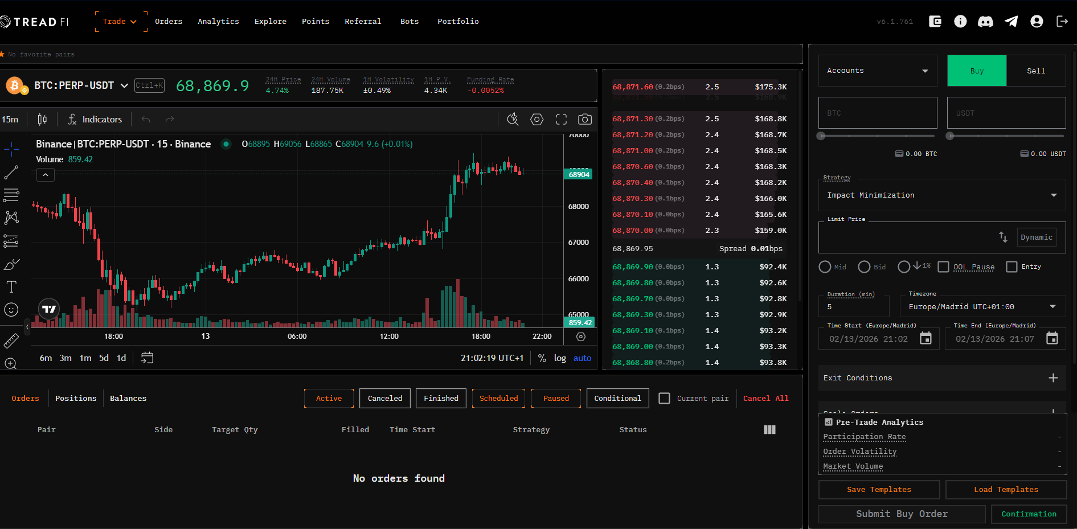This screenshot has height=529, width=1077.
Task: Toggle the Dynamic limit price button
Action: point(1037,237)
